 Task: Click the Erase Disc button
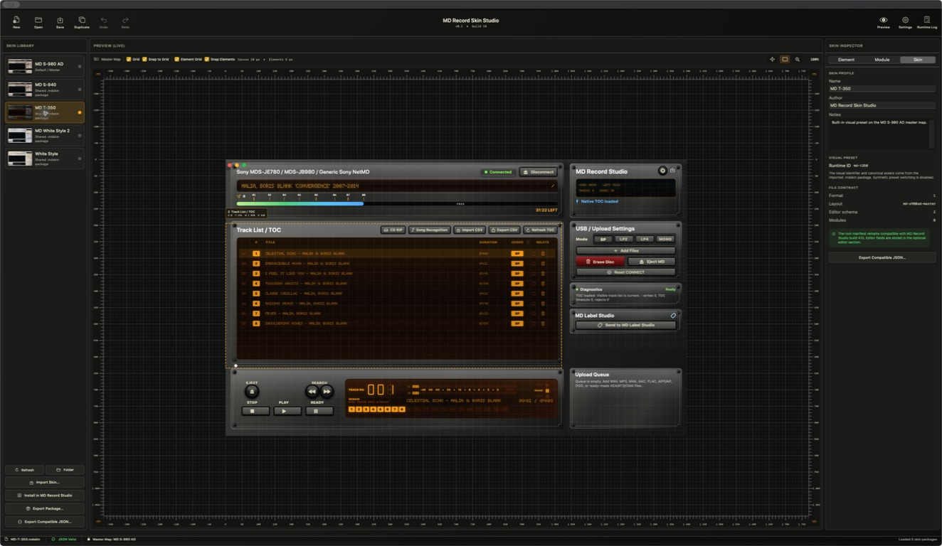point(600,262)
